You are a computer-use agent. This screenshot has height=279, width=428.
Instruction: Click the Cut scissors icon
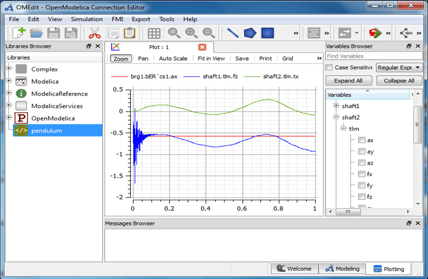(x=95, y=33)
